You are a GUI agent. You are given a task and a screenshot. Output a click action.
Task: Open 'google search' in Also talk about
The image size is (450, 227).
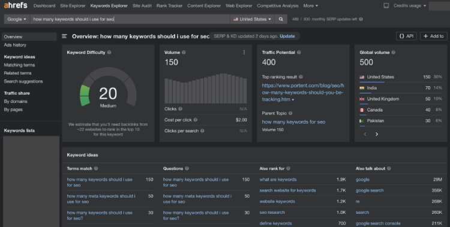[x=370, y=190]
